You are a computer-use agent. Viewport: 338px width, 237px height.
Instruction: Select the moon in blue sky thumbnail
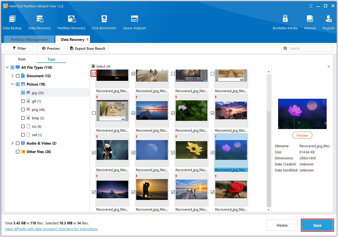click(x=152, y=150)
